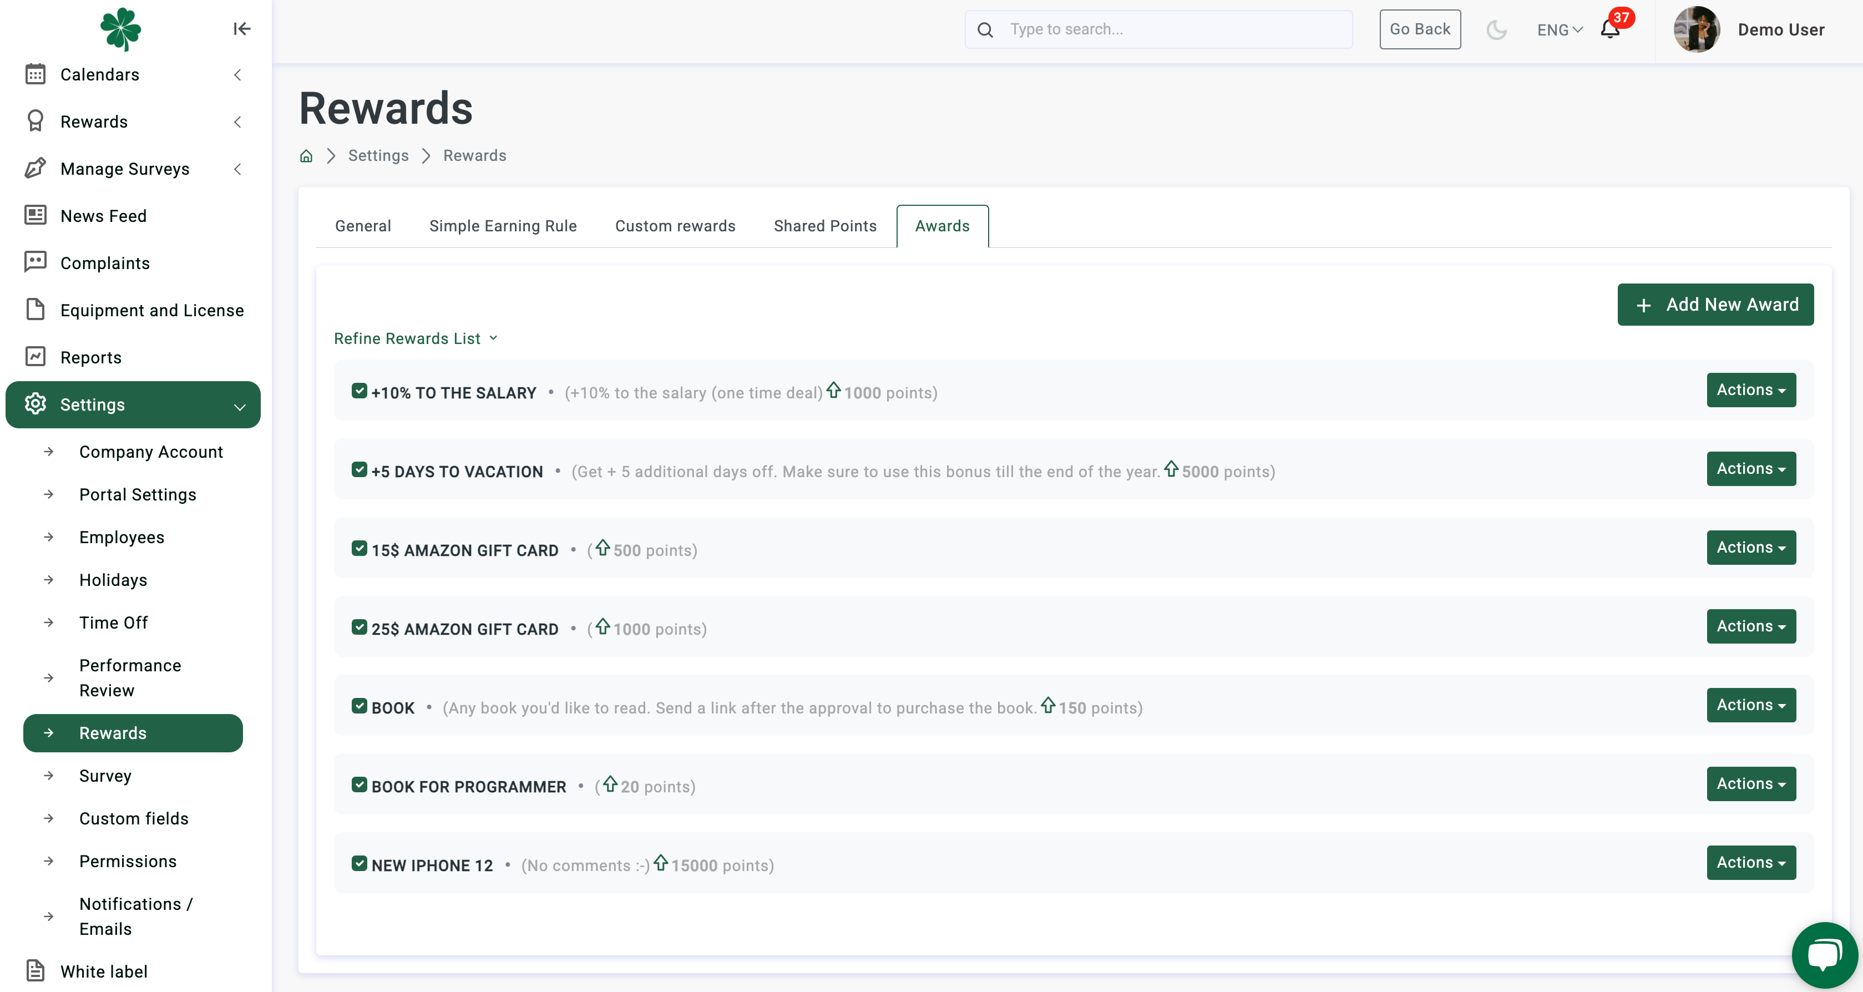
Task: Click the green clover logo
Action: [x=120, y=29]
